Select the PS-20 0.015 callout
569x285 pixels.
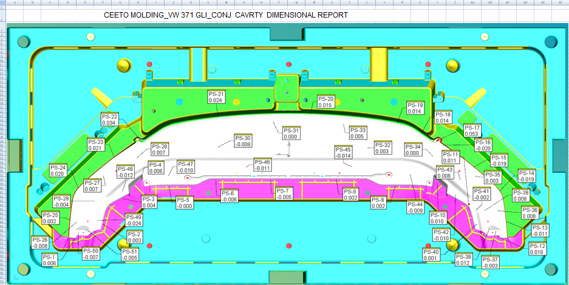(326, 101)
